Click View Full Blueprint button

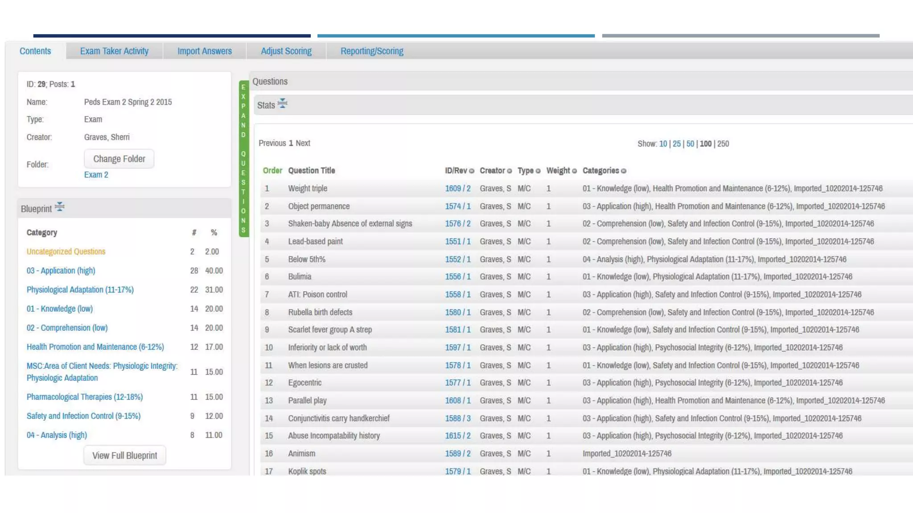coord(124,456)
